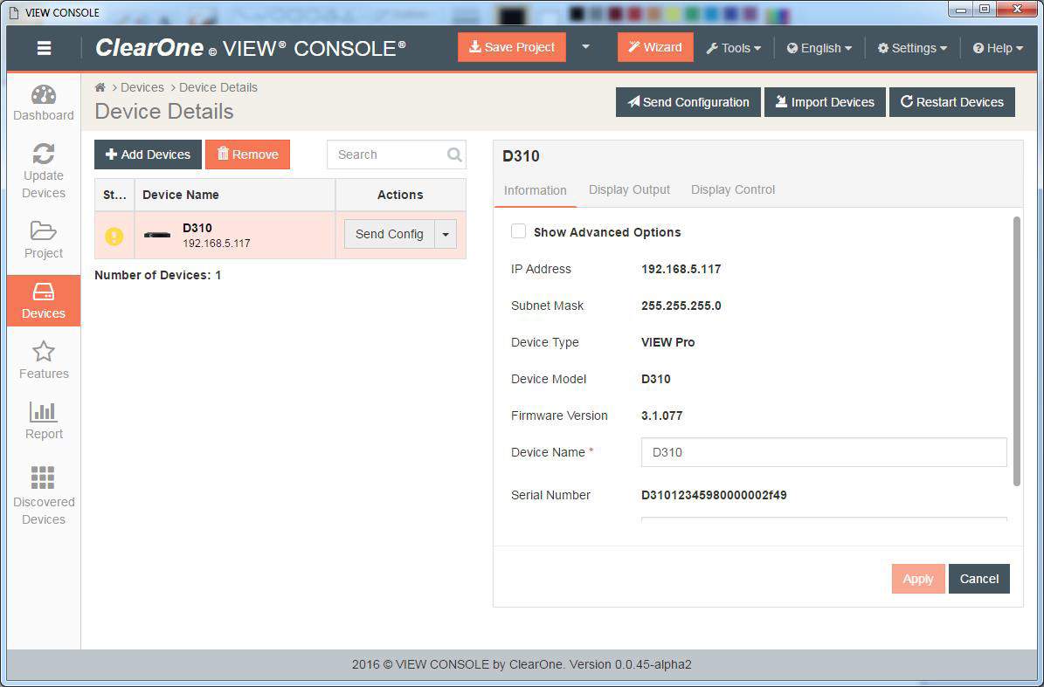Switch to the Information tab

click(536, 190)
